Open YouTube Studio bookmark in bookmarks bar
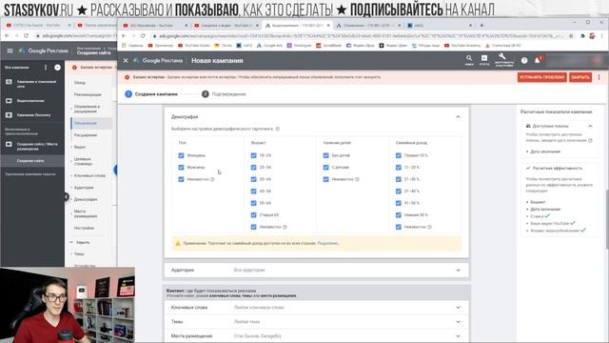This screenshot has height=343, width=609. pos(194,46)
